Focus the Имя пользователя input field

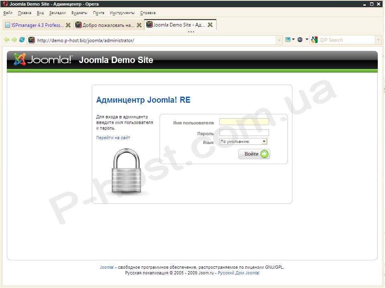pos(244,122)
